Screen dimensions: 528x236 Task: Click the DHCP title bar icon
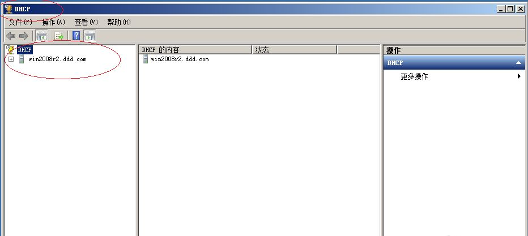(8, 9)
